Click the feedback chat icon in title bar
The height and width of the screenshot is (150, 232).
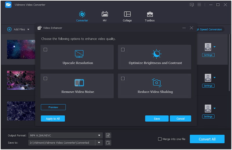(192, 5)
